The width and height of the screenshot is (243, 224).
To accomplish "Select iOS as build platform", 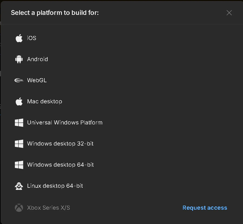I will click(x=32, y=38).
